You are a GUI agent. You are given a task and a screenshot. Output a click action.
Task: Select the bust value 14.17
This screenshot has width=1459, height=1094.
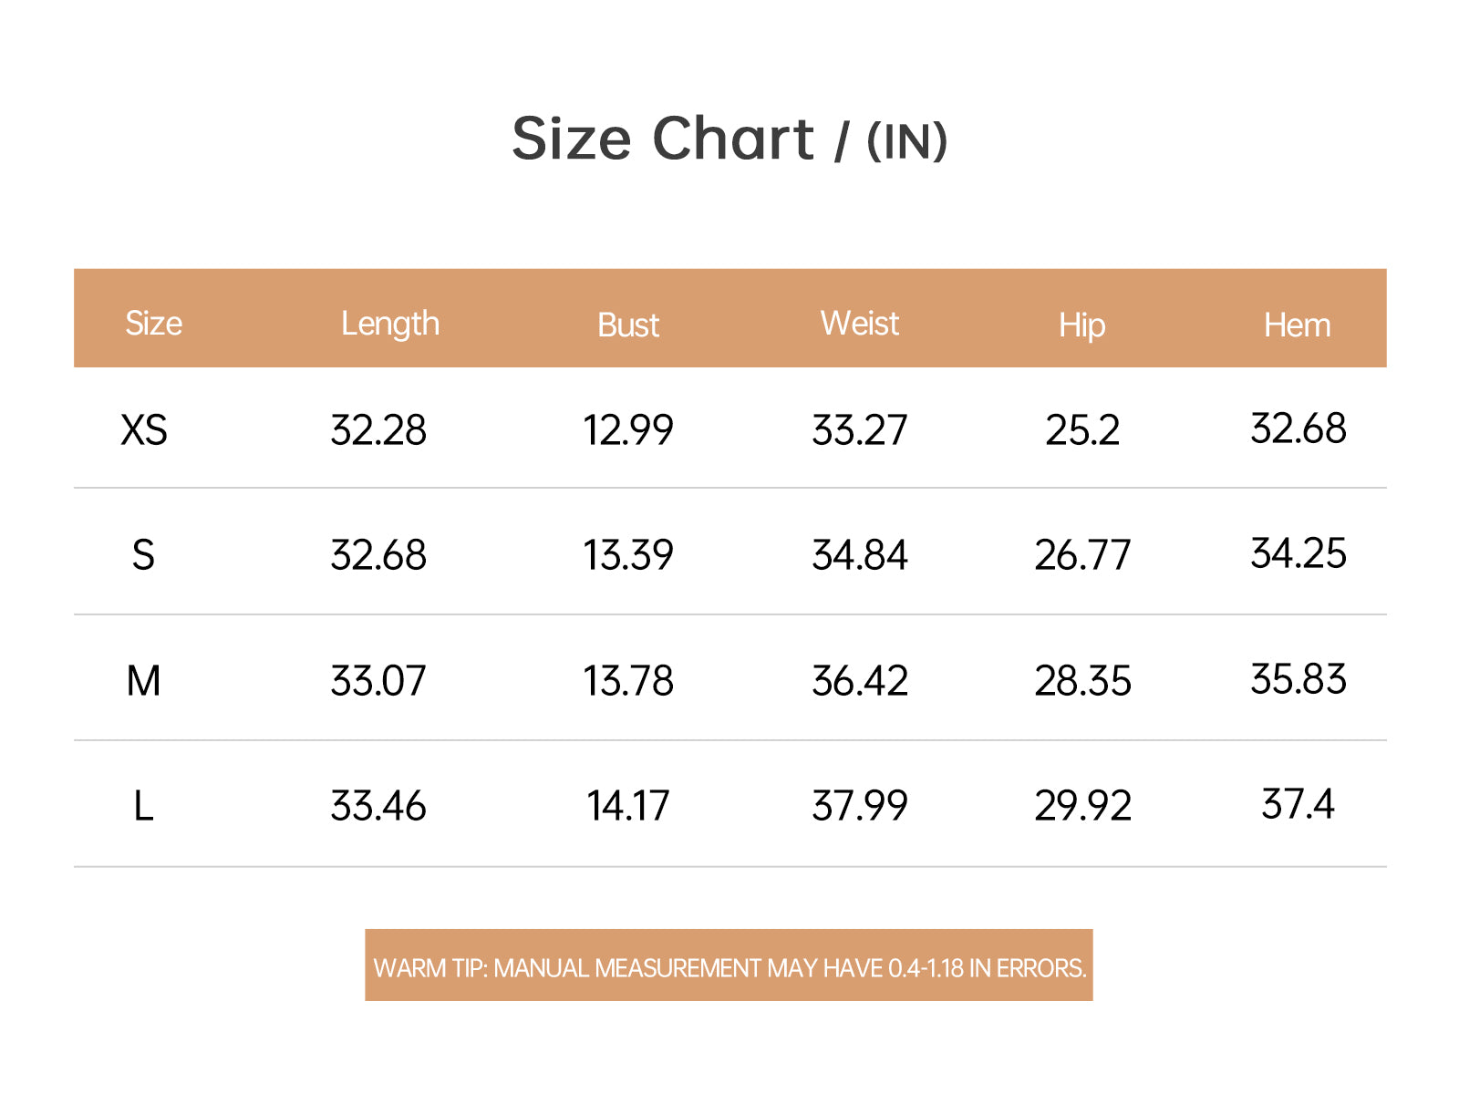coord(628,806)
